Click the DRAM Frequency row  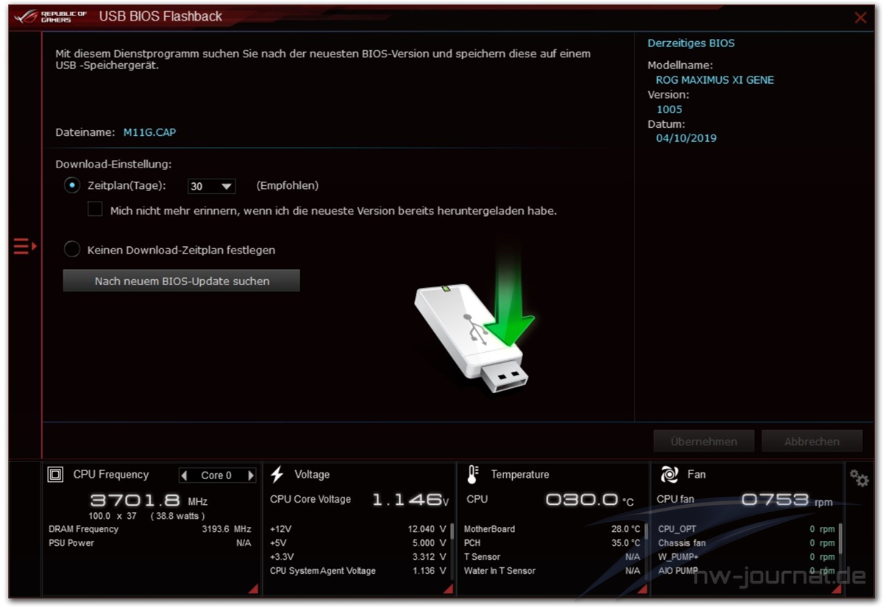click(150, 529)
